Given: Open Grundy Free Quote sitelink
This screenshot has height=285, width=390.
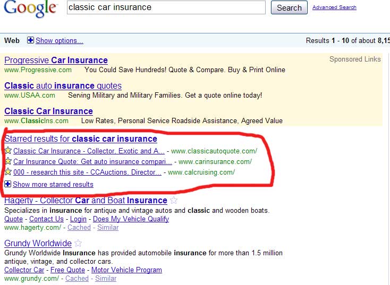Looking at the screenshot, I should point(67,270).
